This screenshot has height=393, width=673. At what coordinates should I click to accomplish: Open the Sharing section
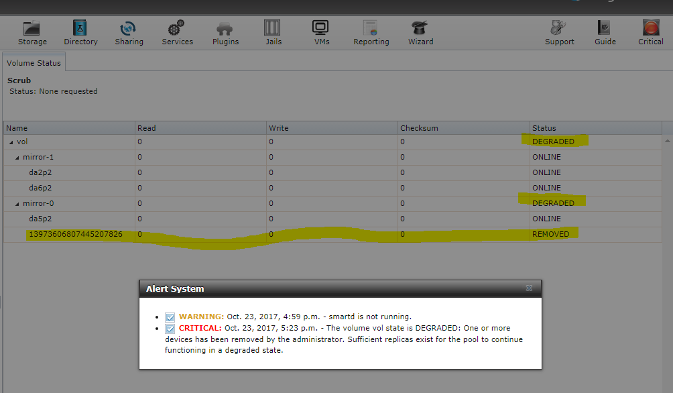(129, 33)
